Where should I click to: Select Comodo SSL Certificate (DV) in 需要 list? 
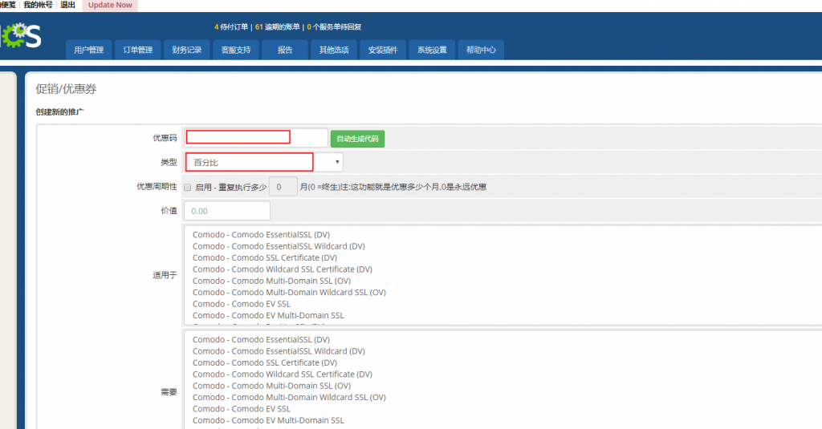pyautogui.click(x=265, y=362)
